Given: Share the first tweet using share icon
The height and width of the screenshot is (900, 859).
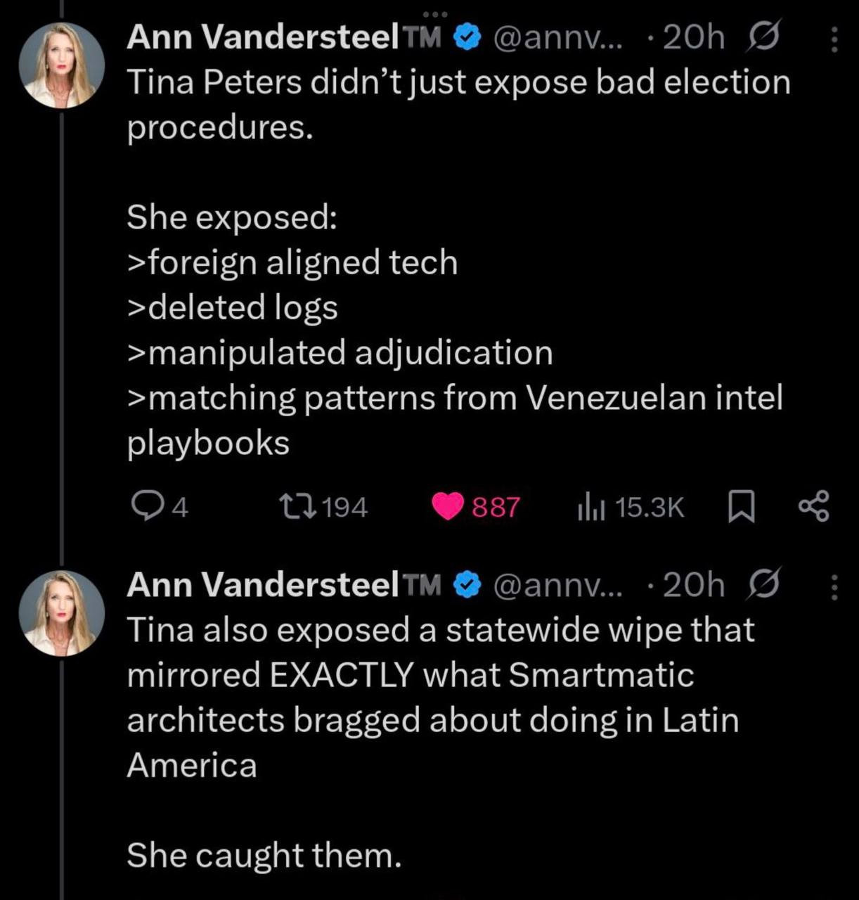Looking at the screenshot, I should (x=814, y=507).
